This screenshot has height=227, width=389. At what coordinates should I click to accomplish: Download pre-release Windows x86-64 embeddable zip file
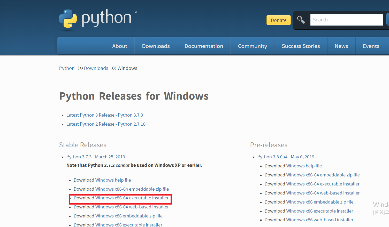coord(323,175)
